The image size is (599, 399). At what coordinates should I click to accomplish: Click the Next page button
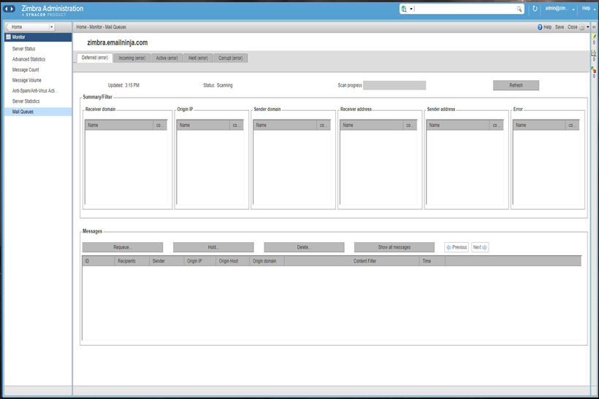pos(480,247)
